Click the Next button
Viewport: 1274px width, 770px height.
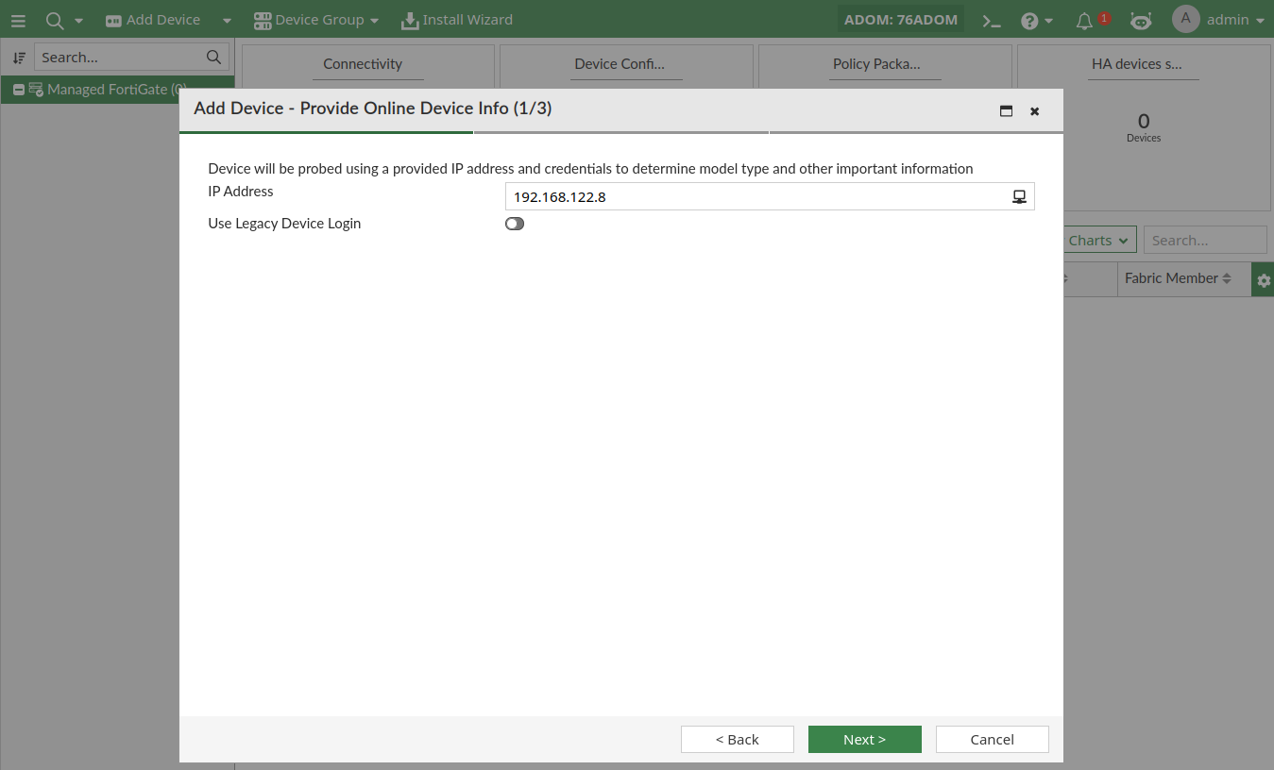point(865,739)
